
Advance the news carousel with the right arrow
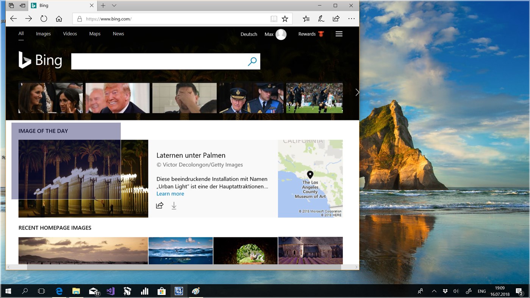(356, 92)
